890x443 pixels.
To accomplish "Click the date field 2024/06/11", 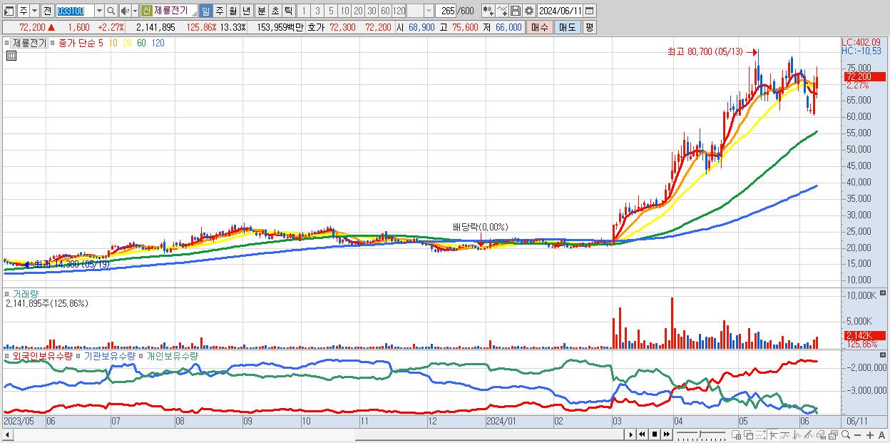I will click(x=560, y=11).
